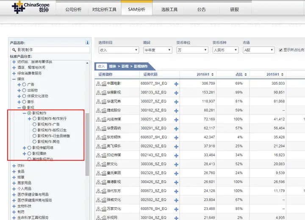The image size is (305, 220).
Task: Click org-structure icon for 唐德影视 row
Action: (x=98, y=182)
